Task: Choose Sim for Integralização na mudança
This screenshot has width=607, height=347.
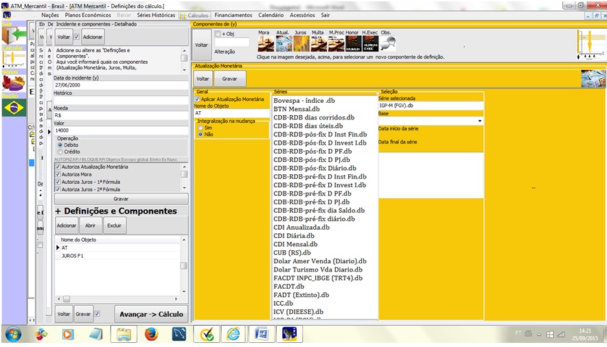Action: (200, 128)
